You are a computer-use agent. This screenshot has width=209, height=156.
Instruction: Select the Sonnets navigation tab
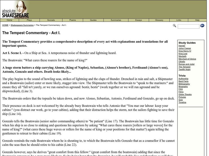51,19
